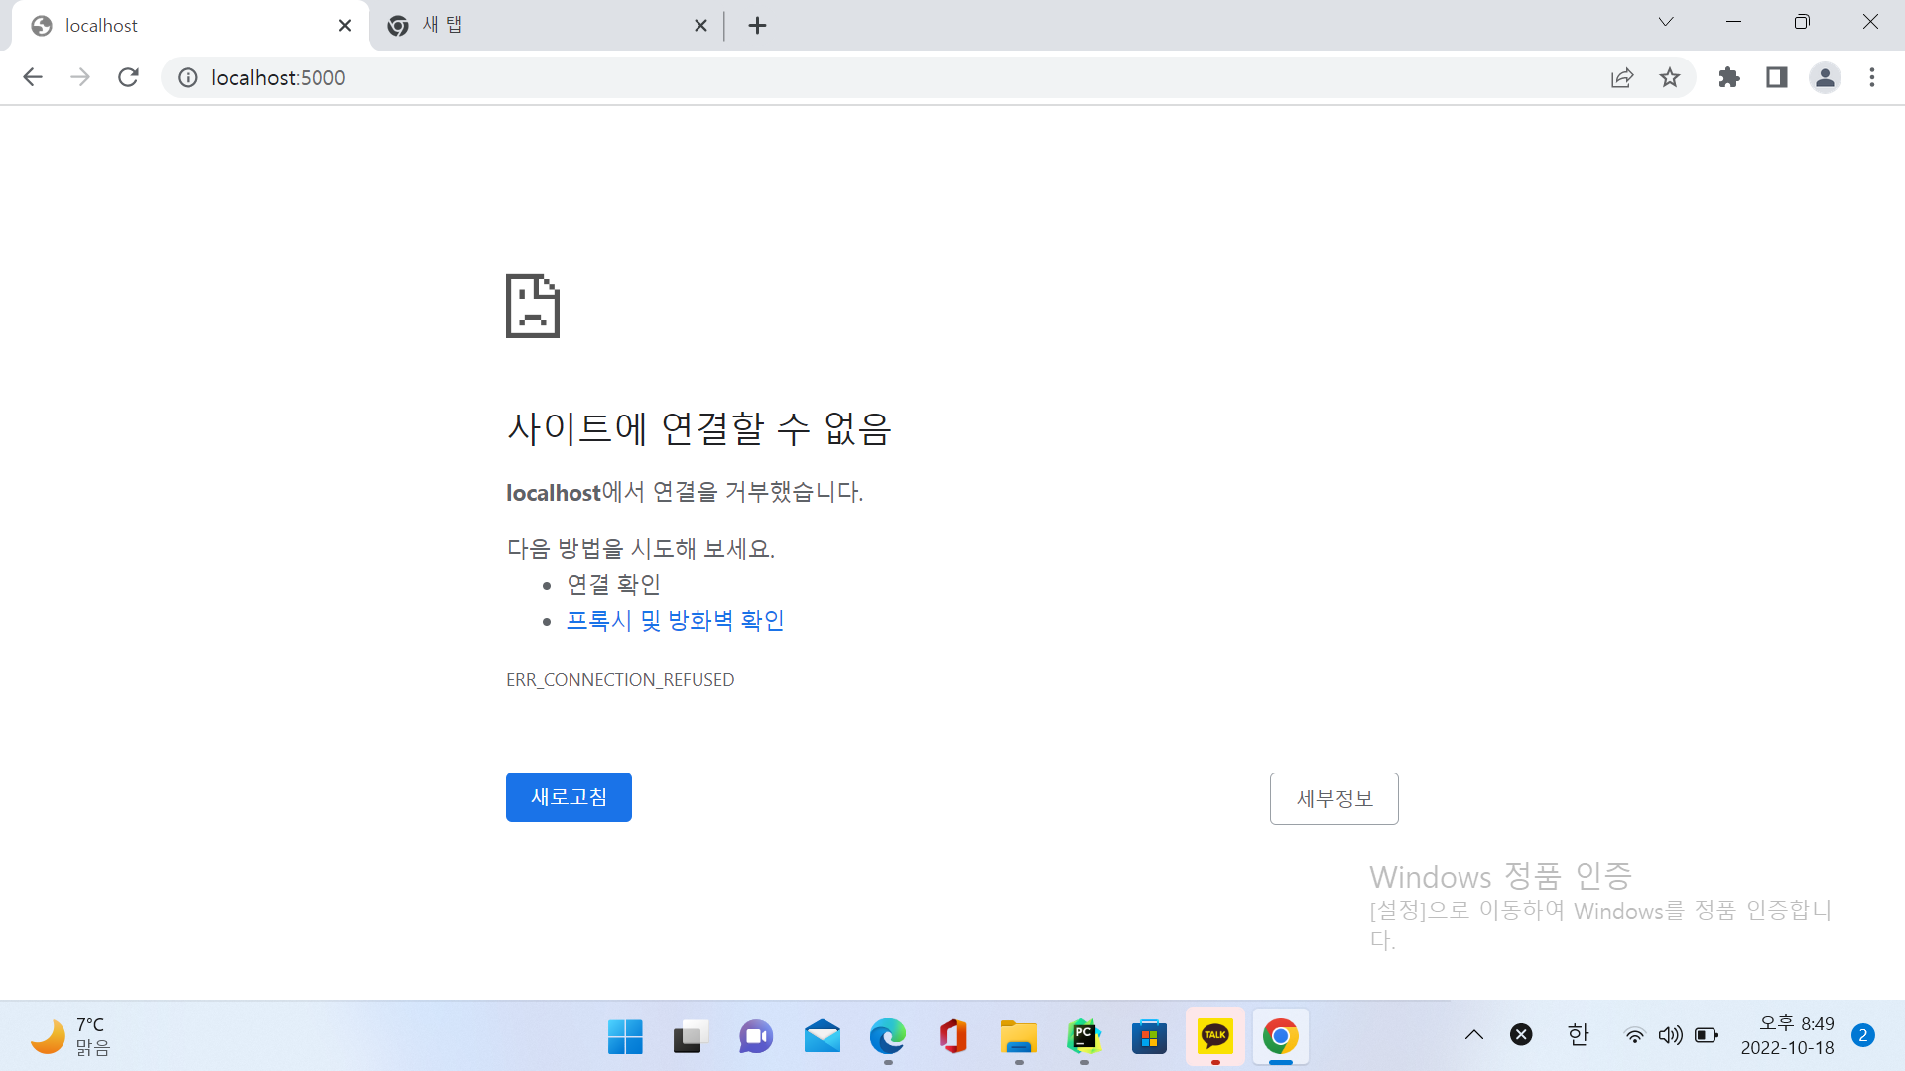Close the localhost tab
Image resolution: width=1905 pixels, height=1071 pixels.
345,26
